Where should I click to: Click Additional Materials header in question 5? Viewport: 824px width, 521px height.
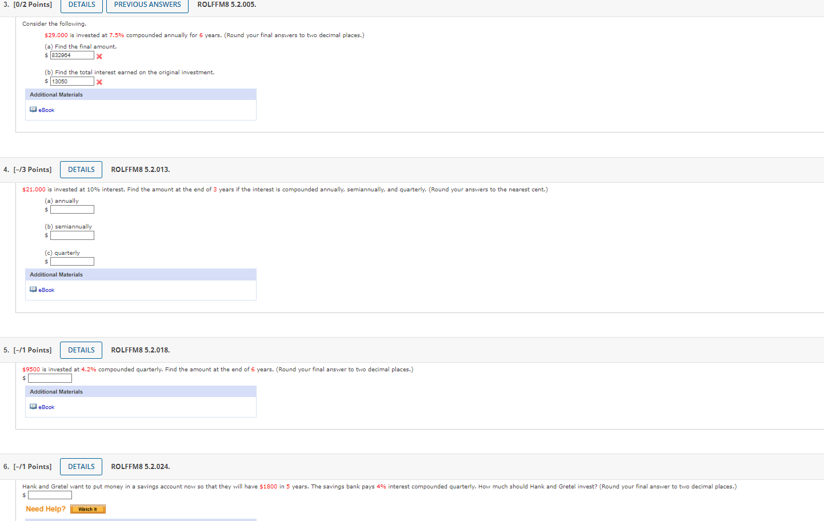click(x=56, y=392)
